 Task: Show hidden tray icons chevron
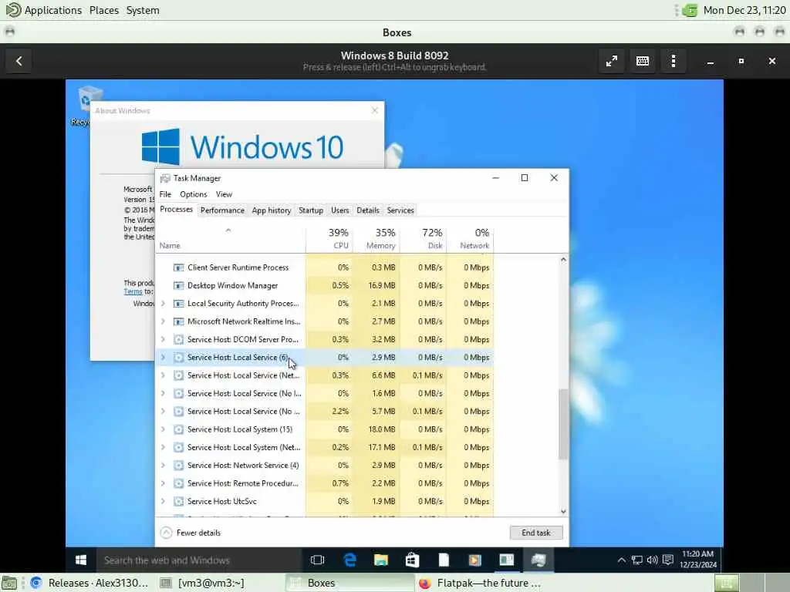(622, 560)
